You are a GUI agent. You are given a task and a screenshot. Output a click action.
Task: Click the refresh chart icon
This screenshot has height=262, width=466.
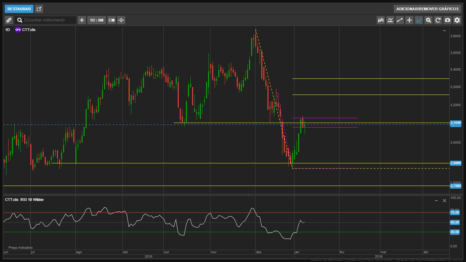[x=438, y=20]
